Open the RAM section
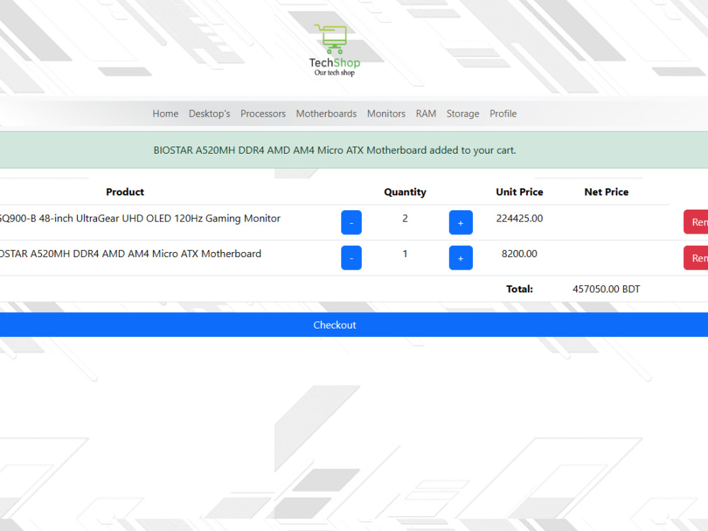Screen dimensions: 708x531 tap(426, 113)
